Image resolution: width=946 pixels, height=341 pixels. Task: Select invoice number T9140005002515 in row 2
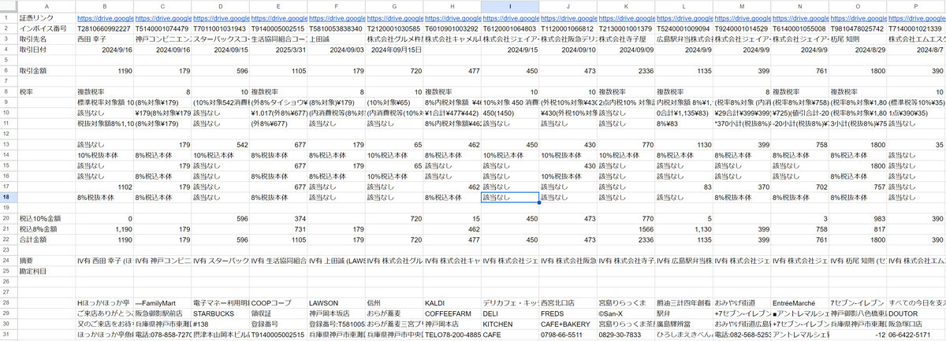tap(278, 28)
